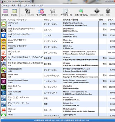
Task: Select the 3分クッキング app icon
Action: point(4,53)
